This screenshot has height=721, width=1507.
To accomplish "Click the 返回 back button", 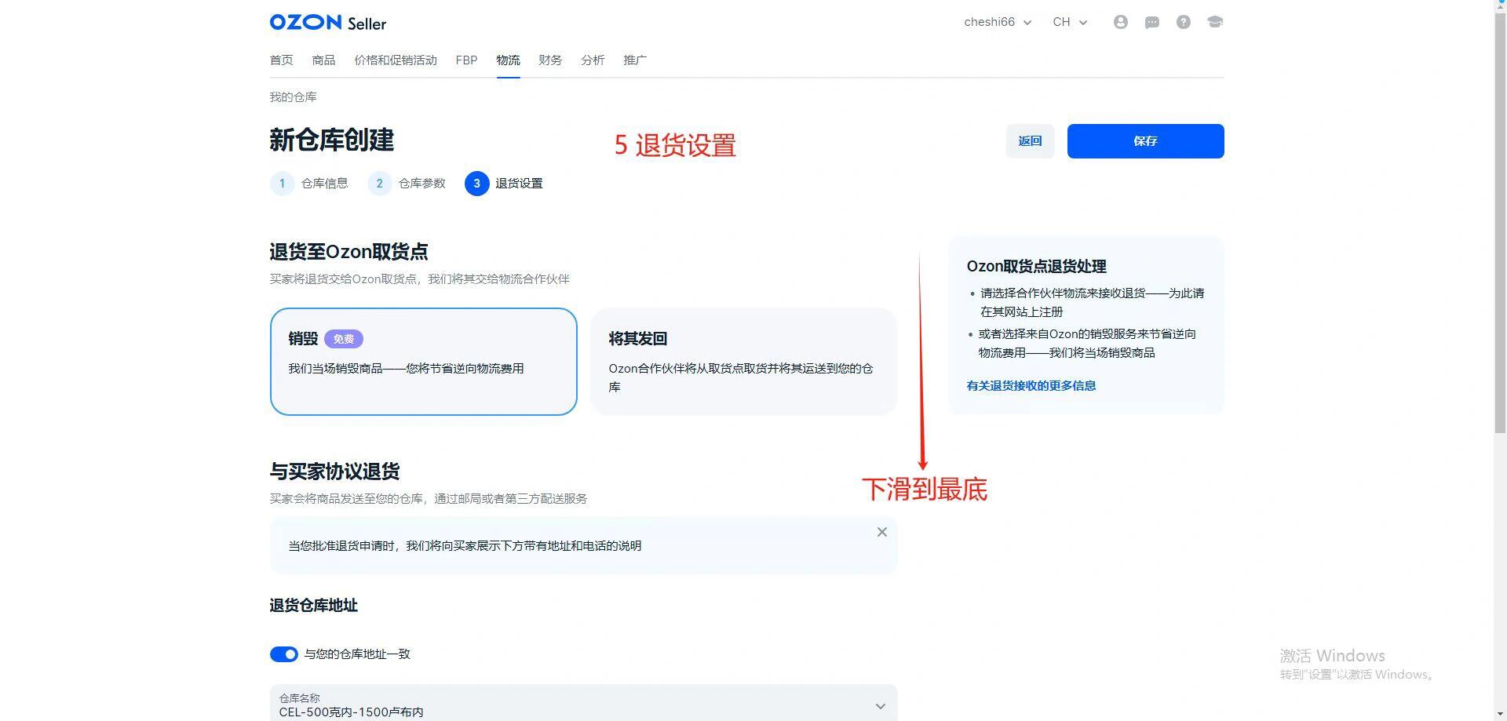I will pos(1030,141).
